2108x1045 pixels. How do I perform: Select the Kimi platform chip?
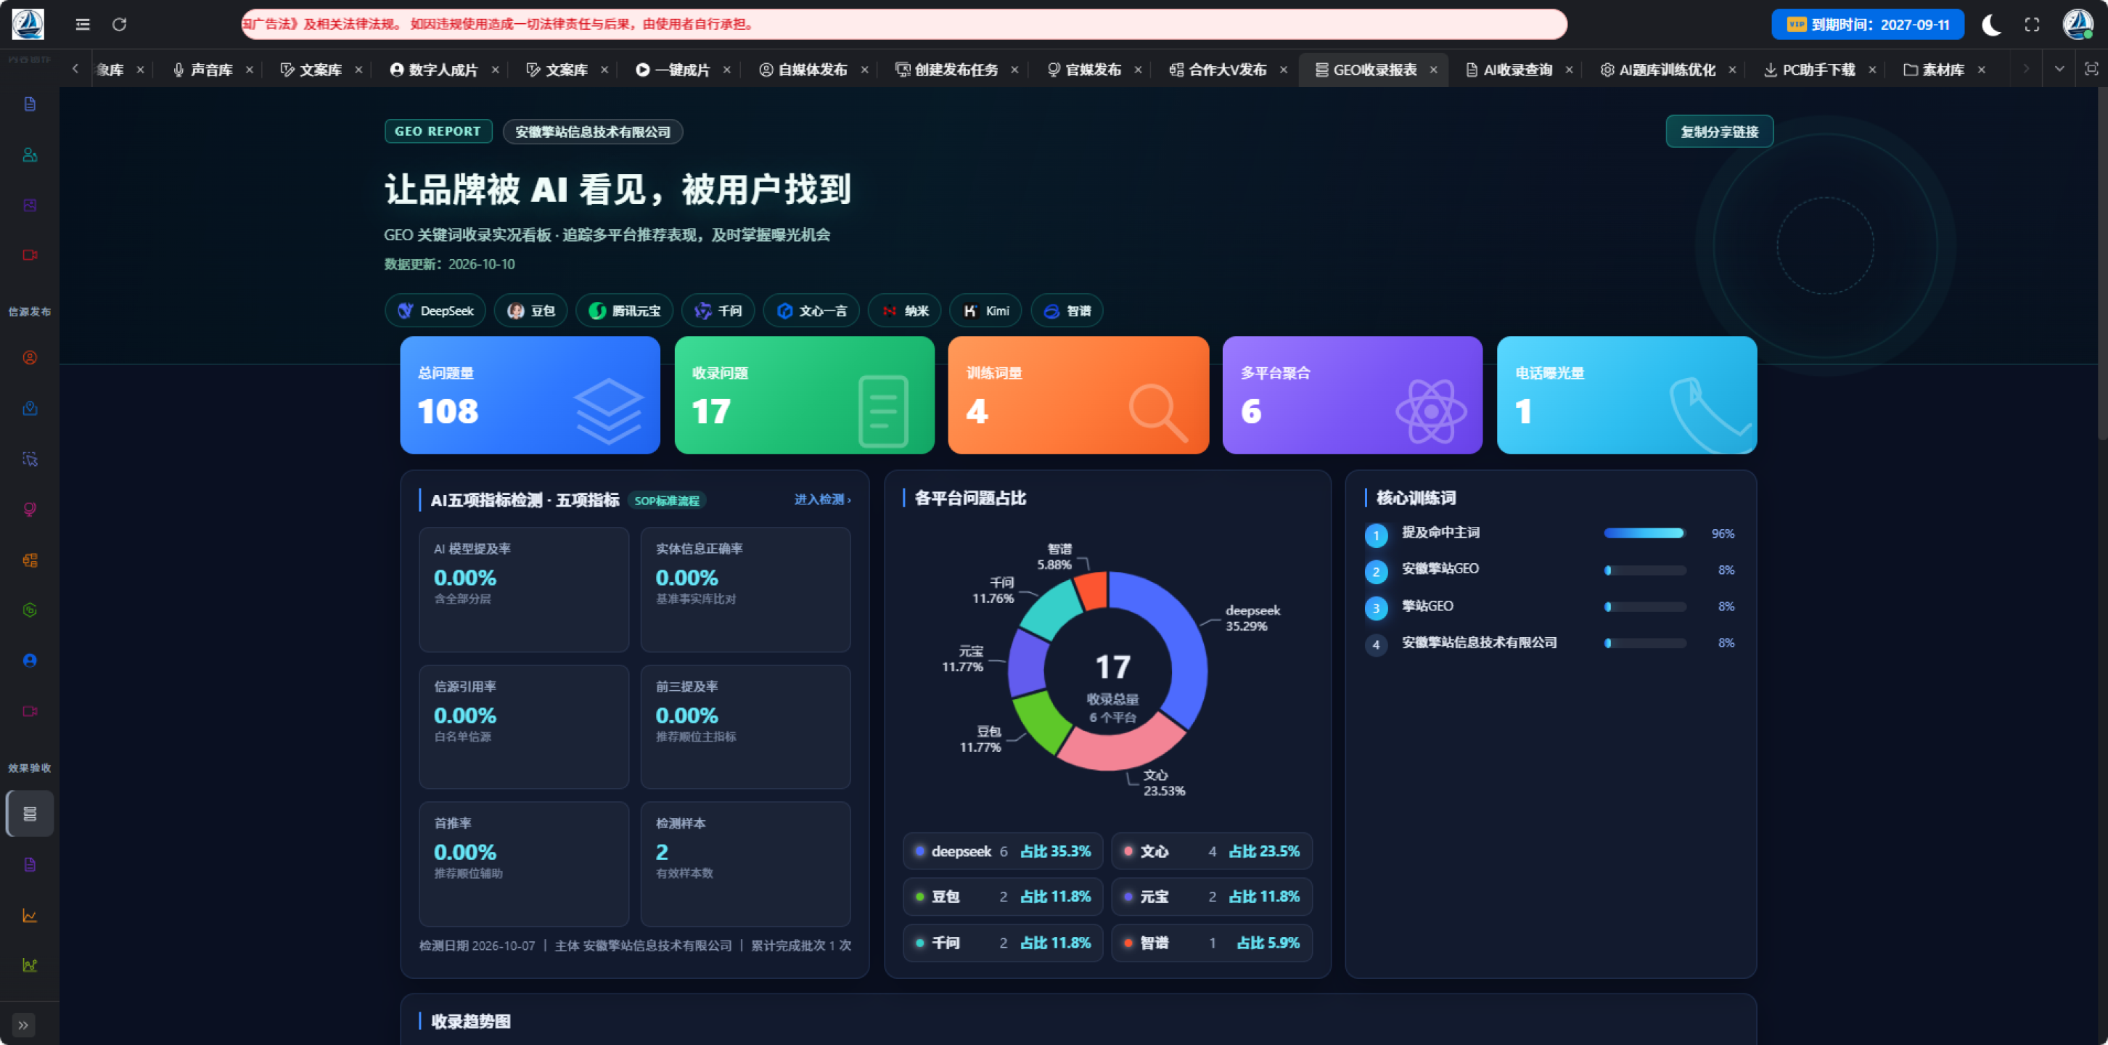point(985,311)
